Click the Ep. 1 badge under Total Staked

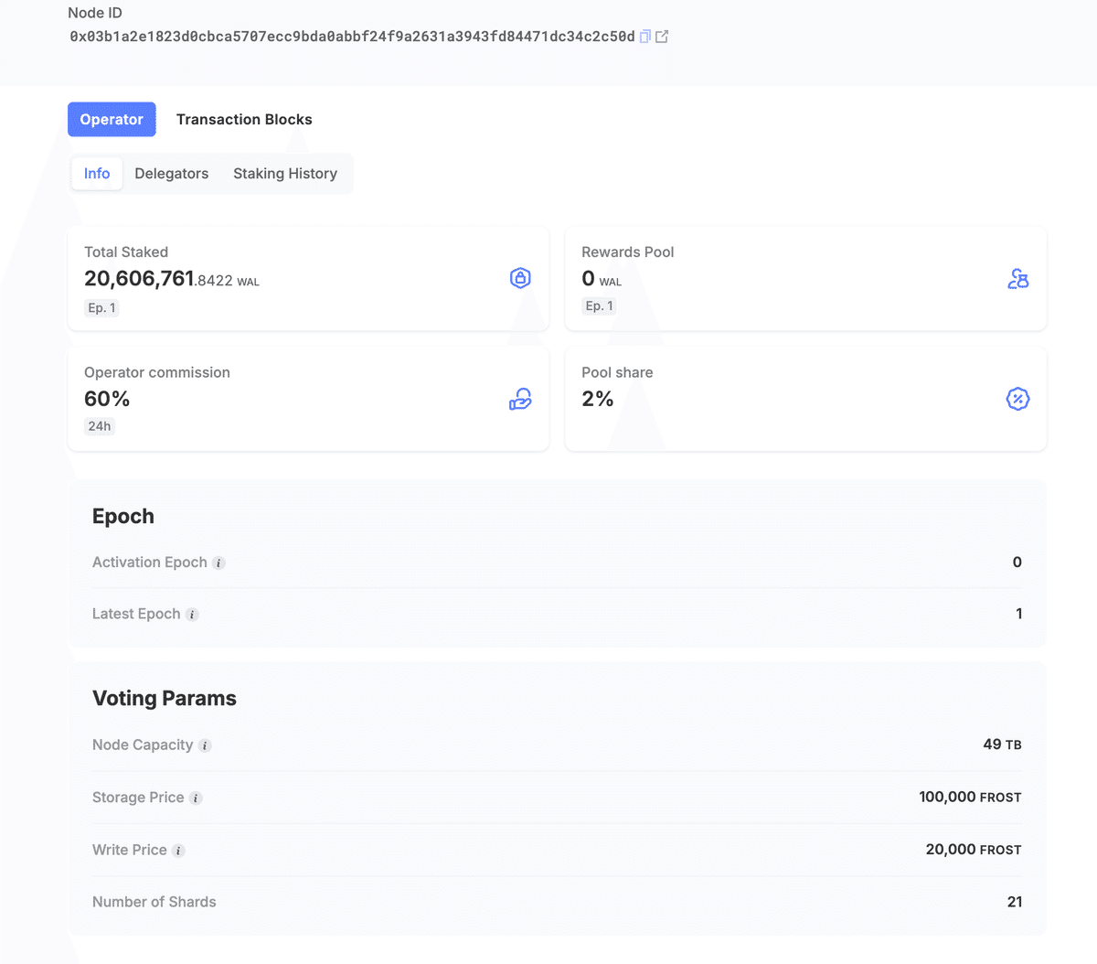(101, 308)
